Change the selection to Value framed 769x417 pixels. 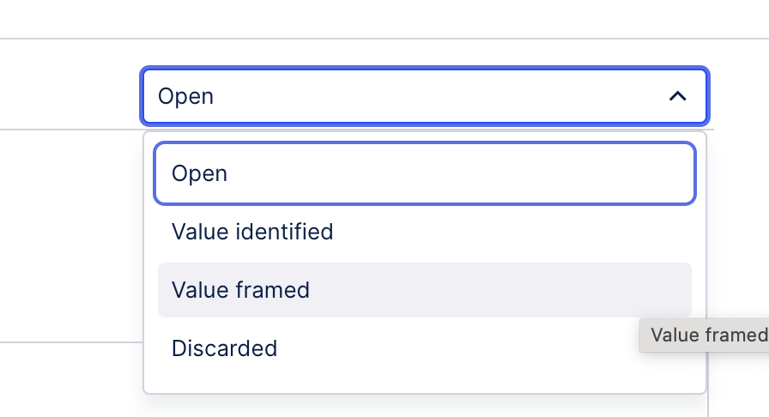[424, 290]
